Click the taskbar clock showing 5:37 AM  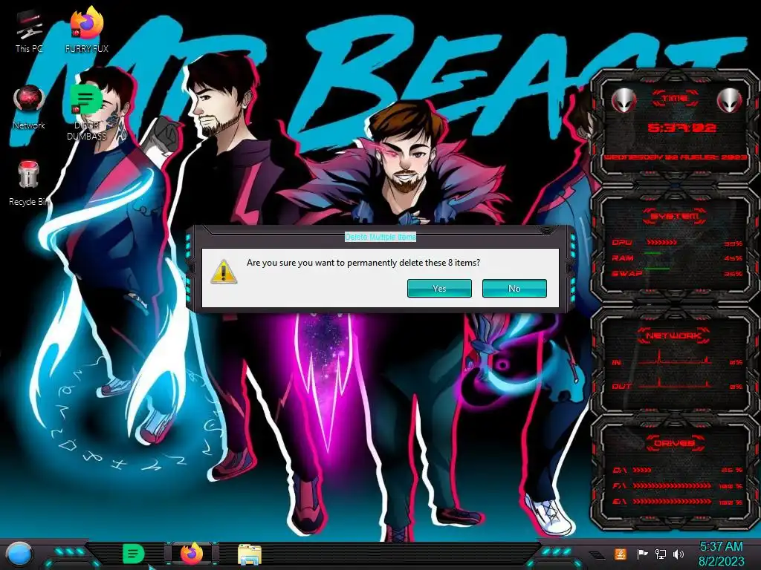[721, 547]
